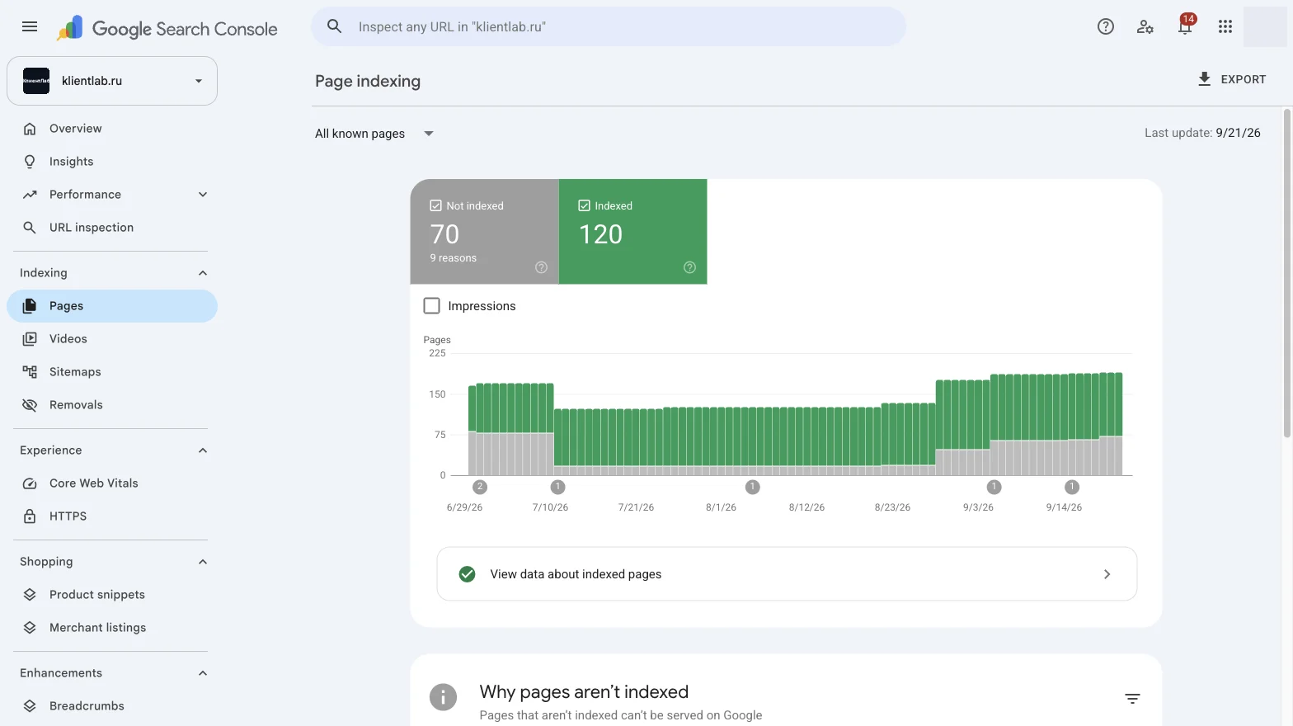The height and width of the screenshot is (726, 1293).
Task: Collapse the Indexing section
Action: coord(203,273)
